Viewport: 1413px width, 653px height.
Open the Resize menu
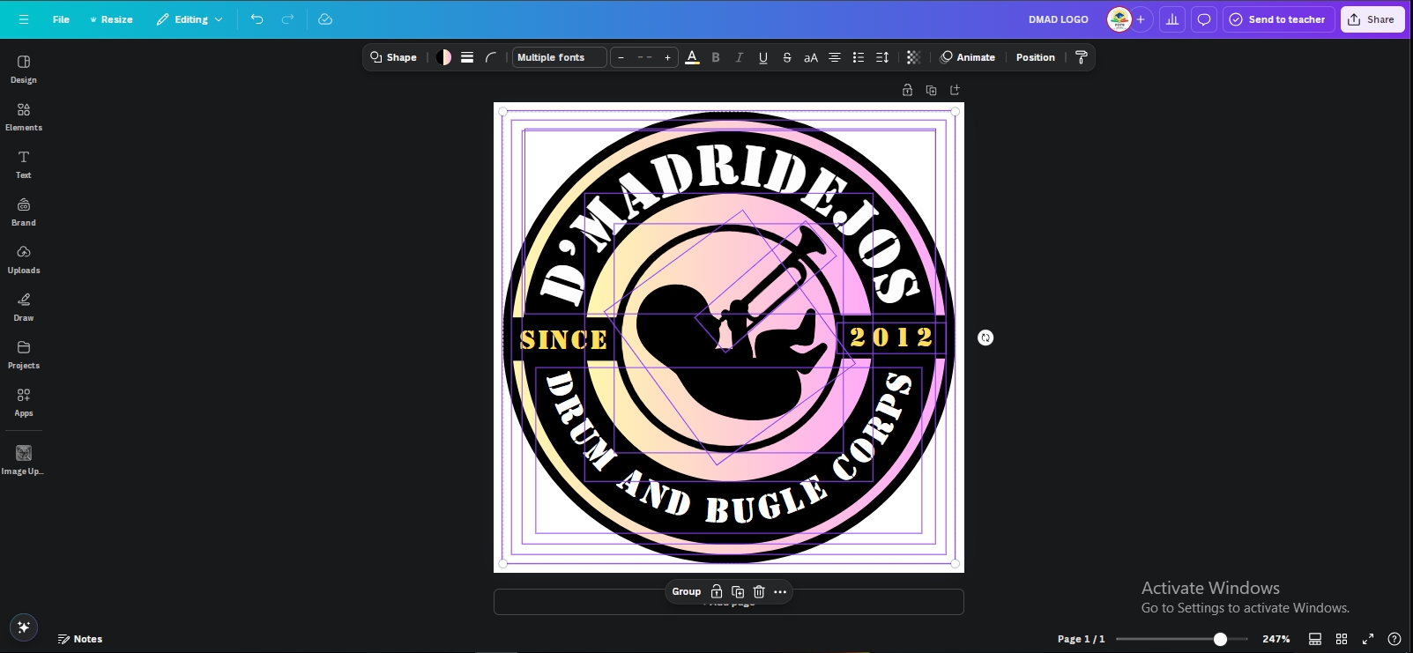[x=111, y=19]
